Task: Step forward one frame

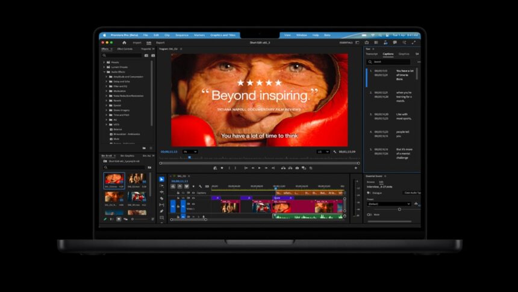Action: [266, 168]
